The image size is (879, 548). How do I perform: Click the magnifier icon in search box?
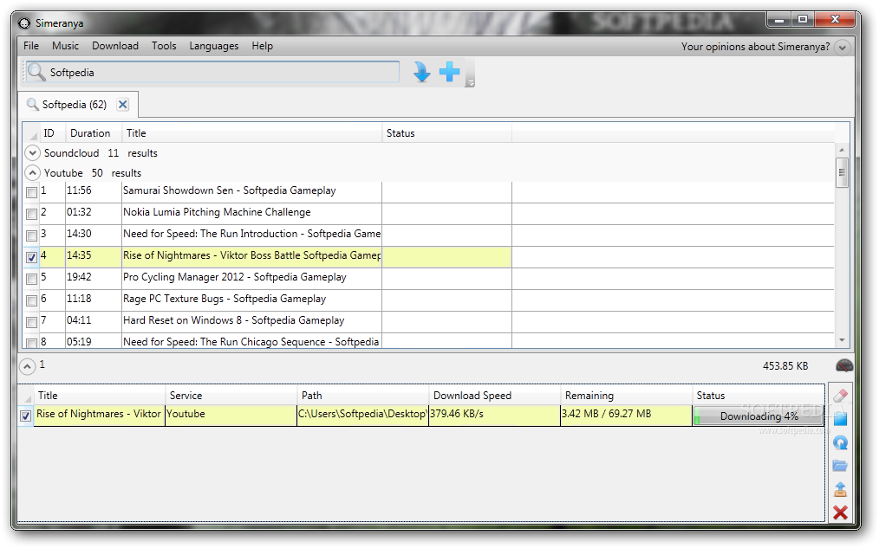(x=36, y=72)
